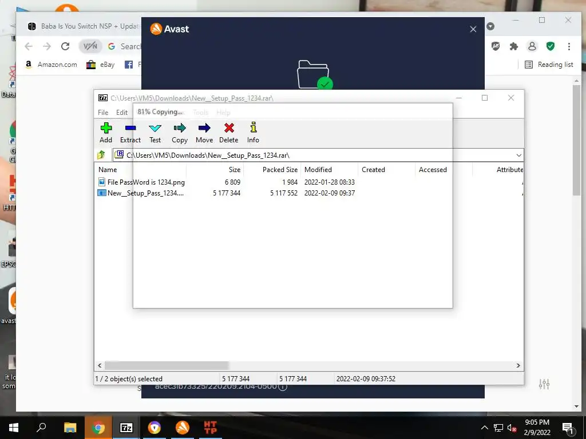
Task: Click the green shield extension icon in Chrome
Action: pyautogui.click(x=550, y=46)
